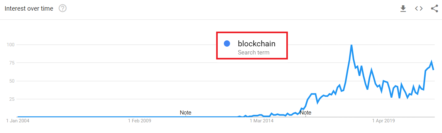
Task: Click the last data point on the line
Action: coord(434,69)
